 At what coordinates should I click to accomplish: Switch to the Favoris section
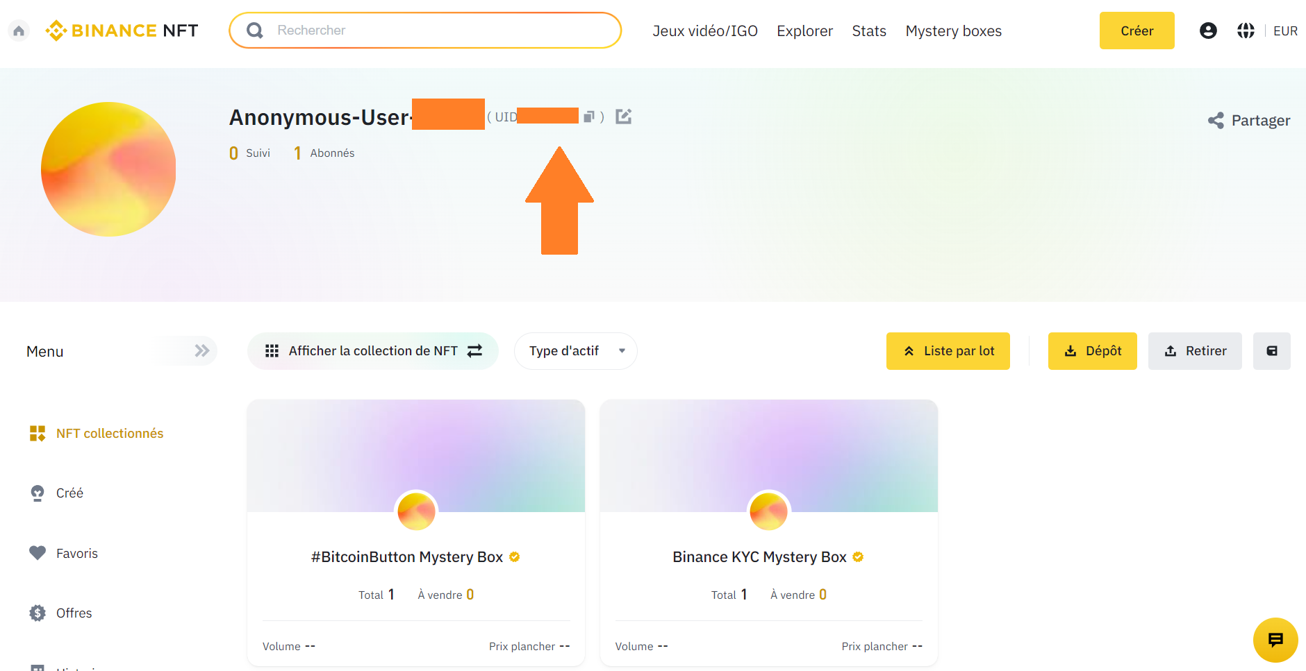point(76,553)
